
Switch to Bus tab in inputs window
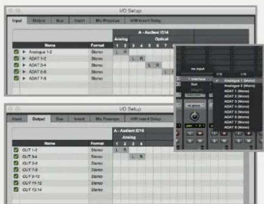(x=60, y=21)
